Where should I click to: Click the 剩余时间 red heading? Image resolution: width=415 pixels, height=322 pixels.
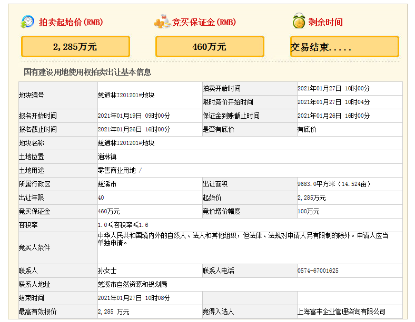[325, 22]
